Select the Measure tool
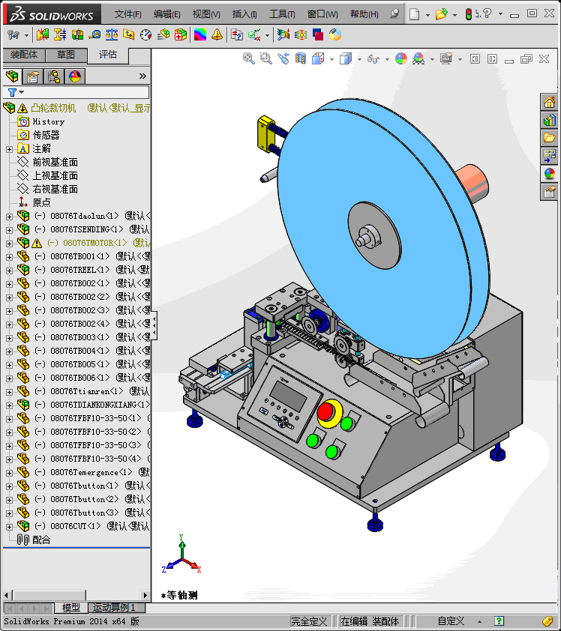The width and height of the screenshot is (561, 631). pos(94,35)
